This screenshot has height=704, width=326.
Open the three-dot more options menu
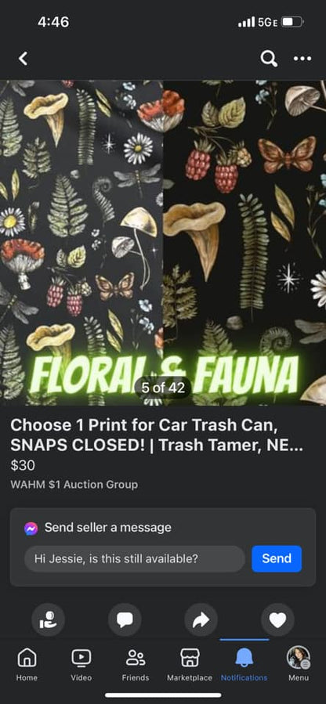[302, 59]
